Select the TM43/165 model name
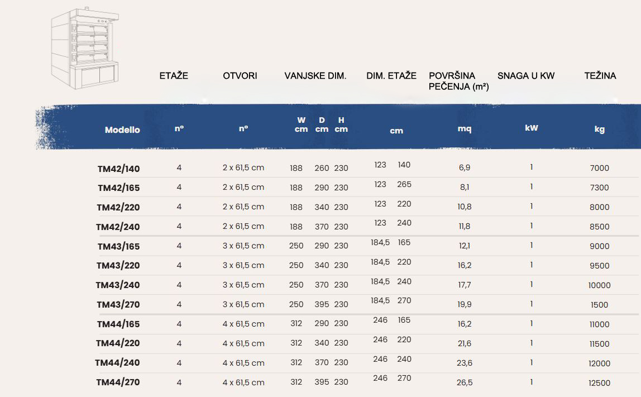This screenshot has width=641, height=397. 118,247
